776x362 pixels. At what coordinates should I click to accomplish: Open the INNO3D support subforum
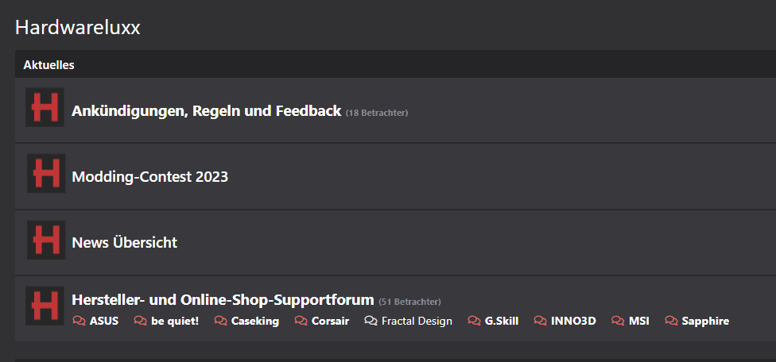572,322
